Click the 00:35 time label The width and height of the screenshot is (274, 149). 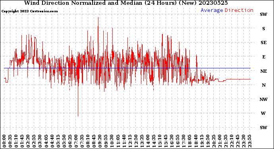pos(10,141)
